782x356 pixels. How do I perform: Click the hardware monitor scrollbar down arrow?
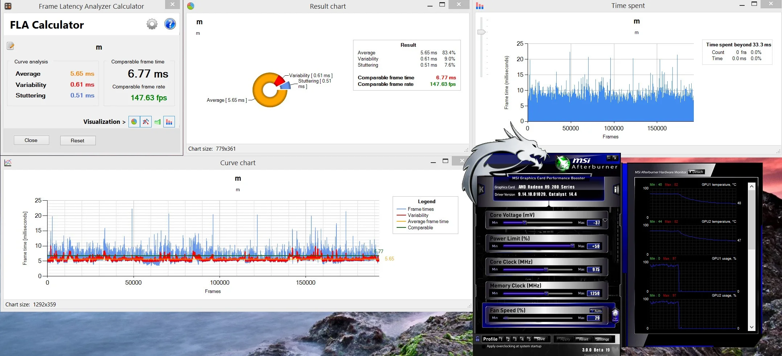pos(752,327)
